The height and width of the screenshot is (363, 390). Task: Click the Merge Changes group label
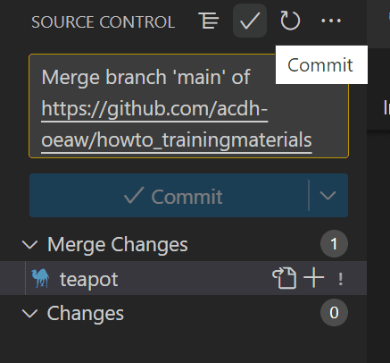[118, 245]
